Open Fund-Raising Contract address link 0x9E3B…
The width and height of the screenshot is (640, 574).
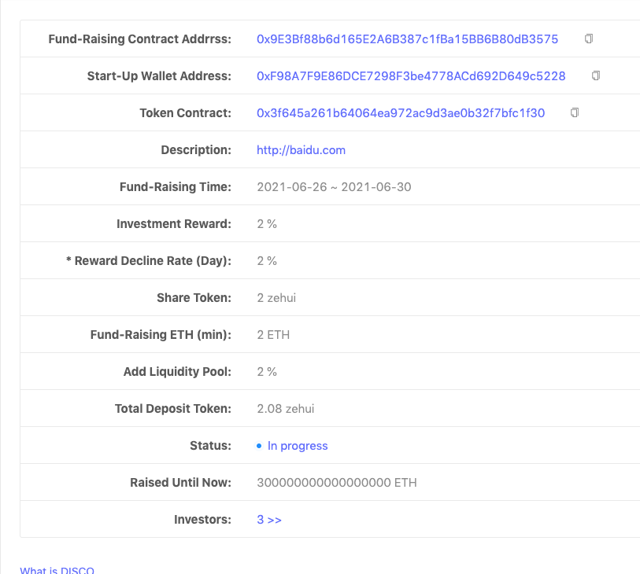click(x=407, y=39)
